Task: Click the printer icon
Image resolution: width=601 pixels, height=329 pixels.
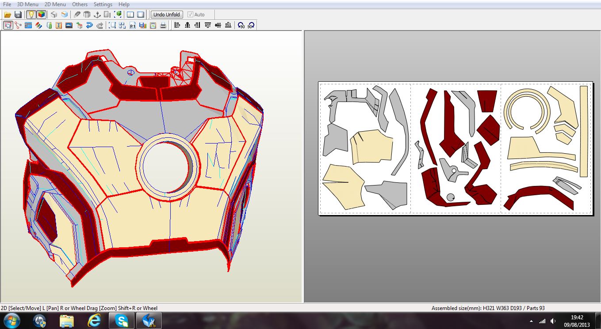Action: 163,25
